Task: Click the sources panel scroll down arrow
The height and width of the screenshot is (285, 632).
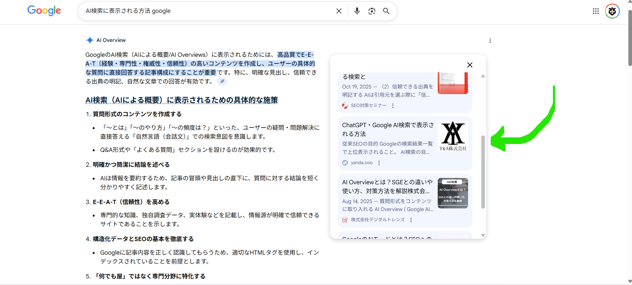Action: 483,235
